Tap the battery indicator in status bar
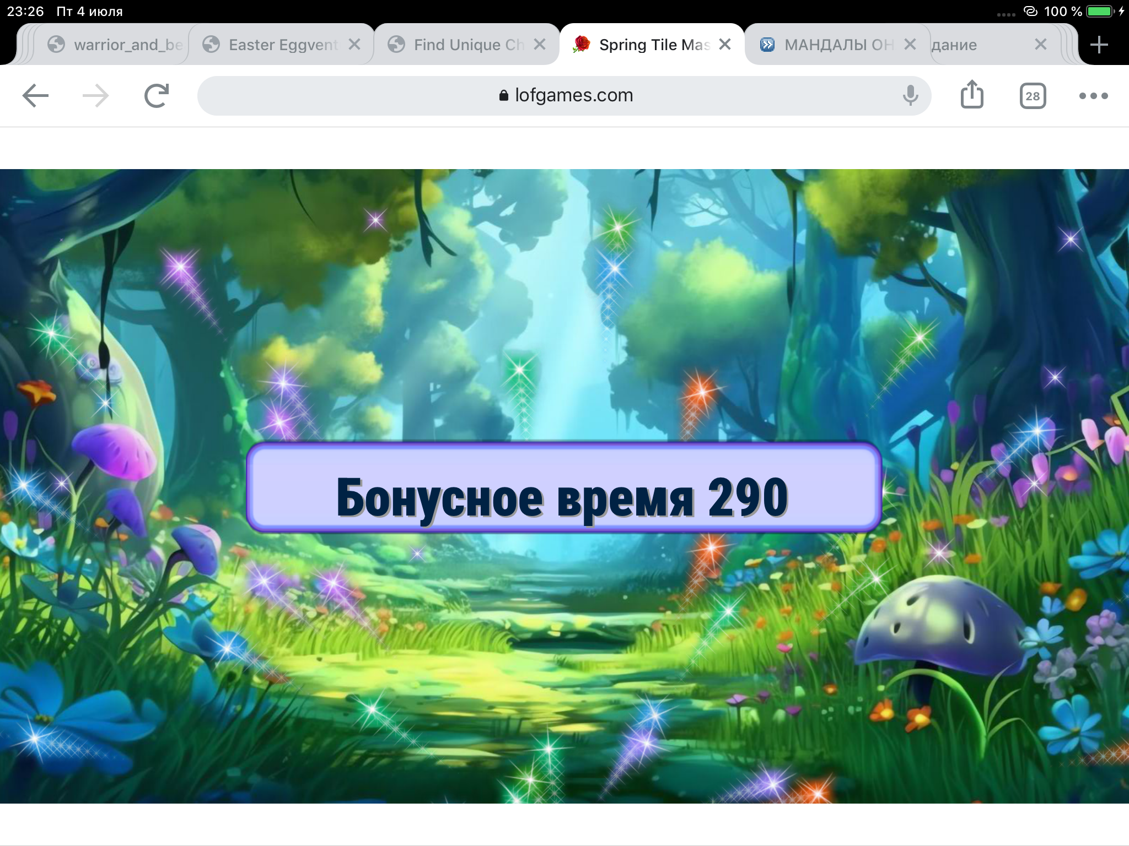Screen dimensions: 1129x846 point(1100,11)
